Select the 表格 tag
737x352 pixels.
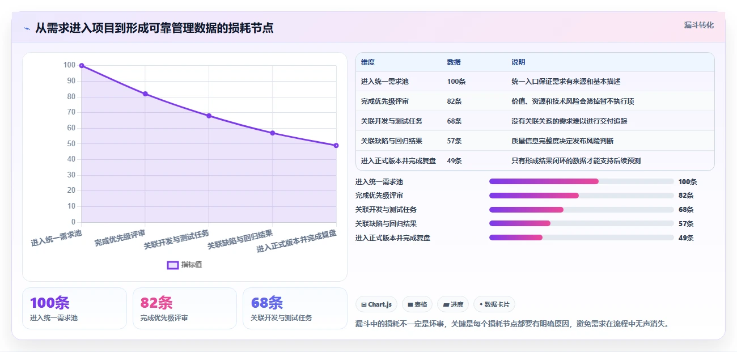[417, 304]
